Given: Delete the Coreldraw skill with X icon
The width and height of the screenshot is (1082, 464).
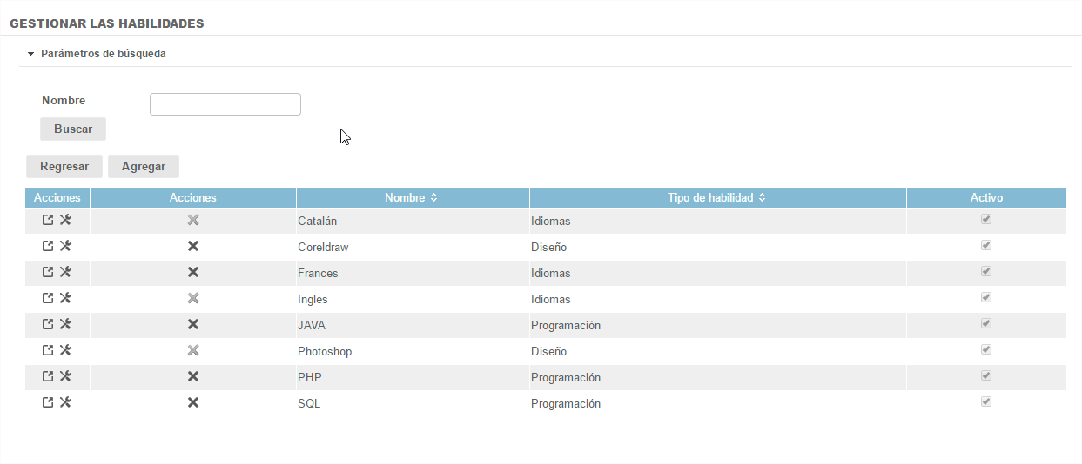Looking at the screenshot, I should [193, 247].
